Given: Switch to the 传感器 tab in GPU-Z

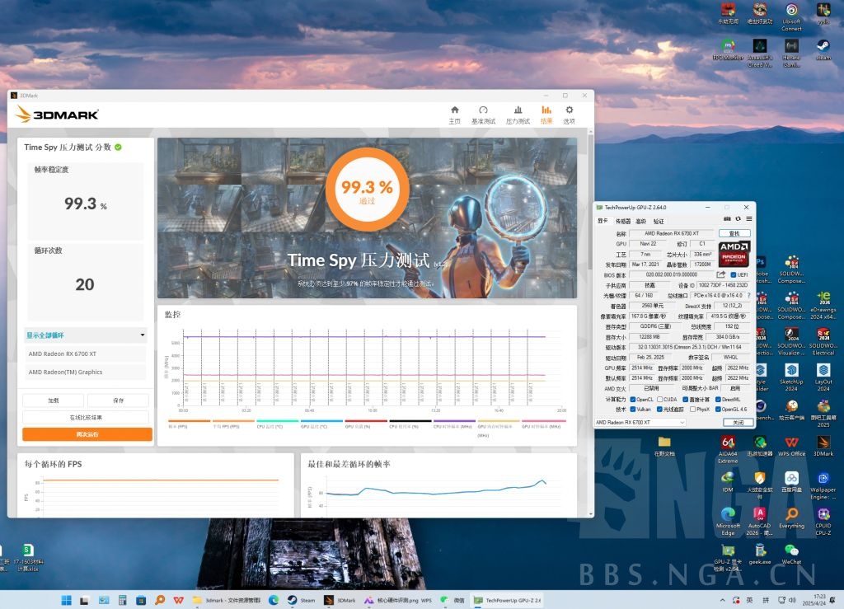Looking at the screenshot, I should point(623,221).
